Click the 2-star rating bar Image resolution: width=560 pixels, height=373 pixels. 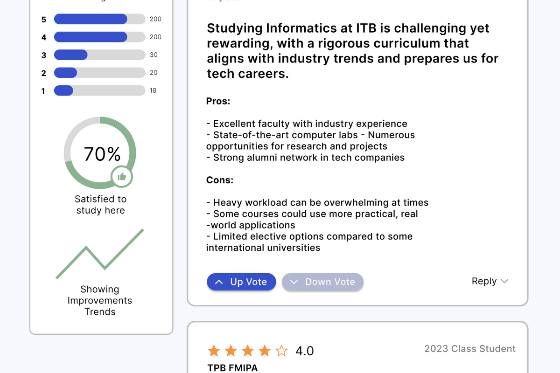[99, 73]
